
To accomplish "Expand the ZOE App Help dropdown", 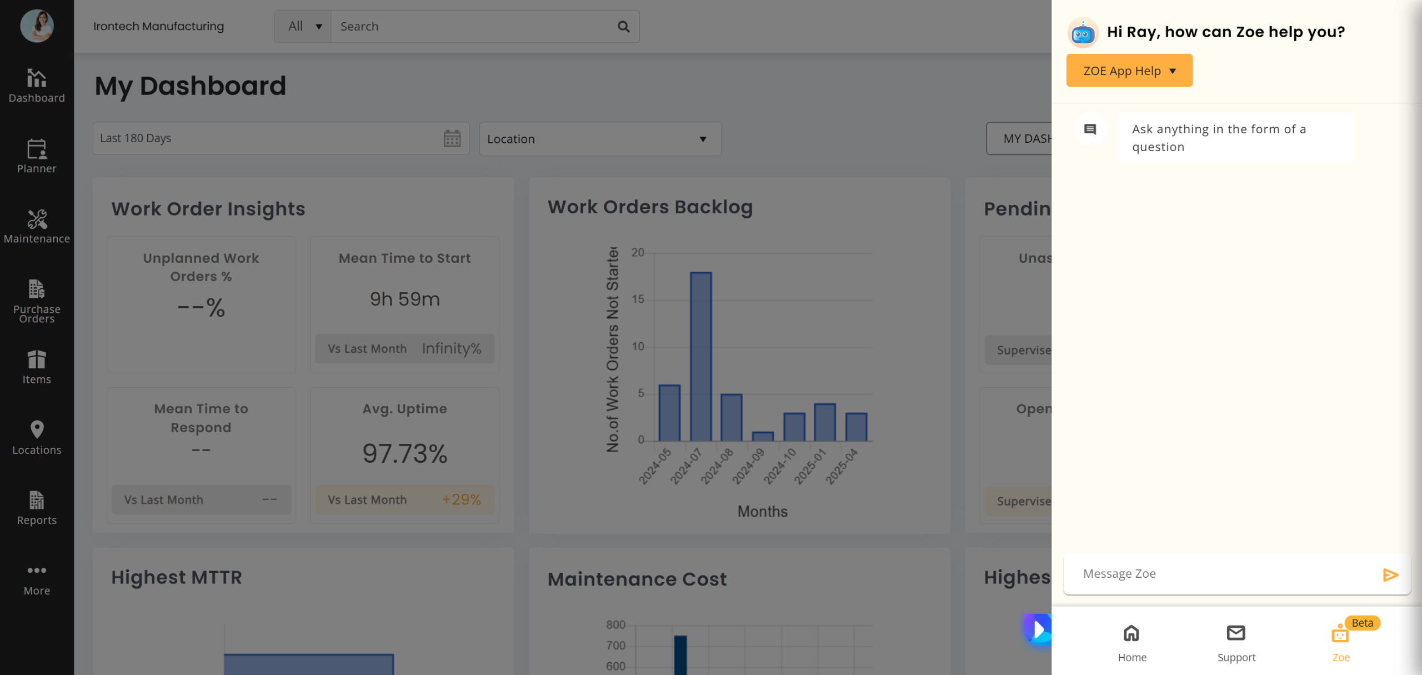I will pos(1129,71).
